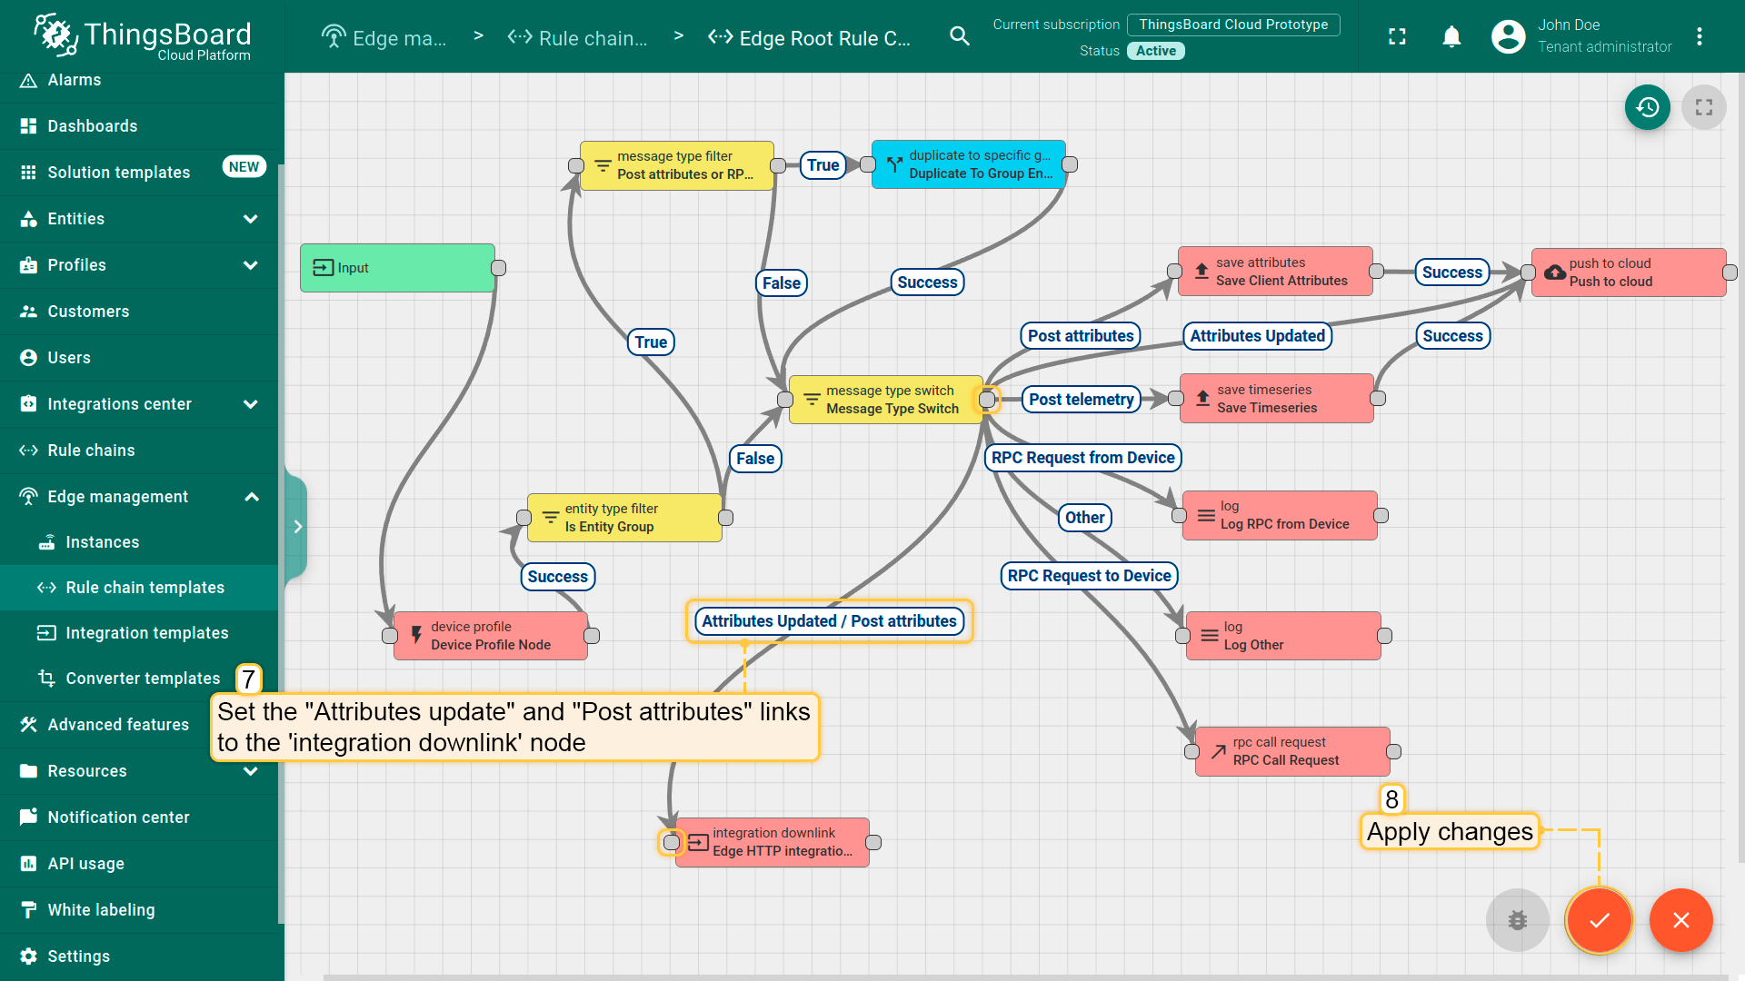Screen dimensions: 1745x981
Task: Expand the node library side panel arrow
Action: point(297,527)
